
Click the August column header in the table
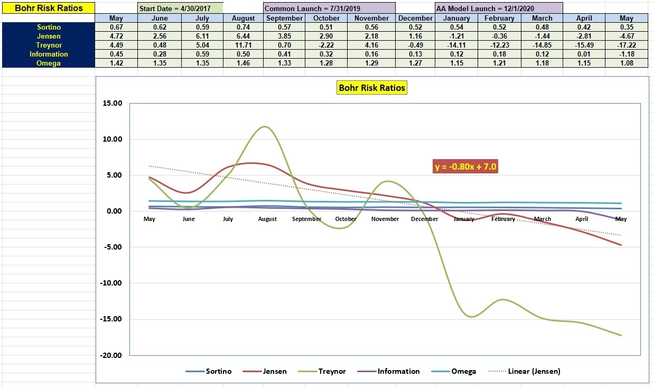(243, 18)
